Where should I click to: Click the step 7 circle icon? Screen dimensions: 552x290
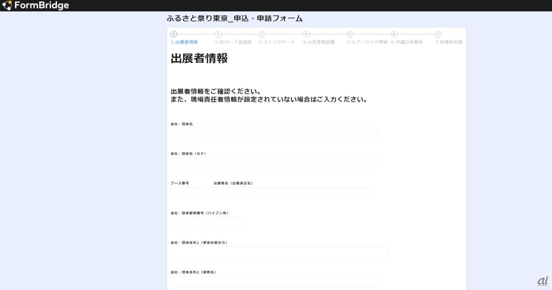point(438,34)
